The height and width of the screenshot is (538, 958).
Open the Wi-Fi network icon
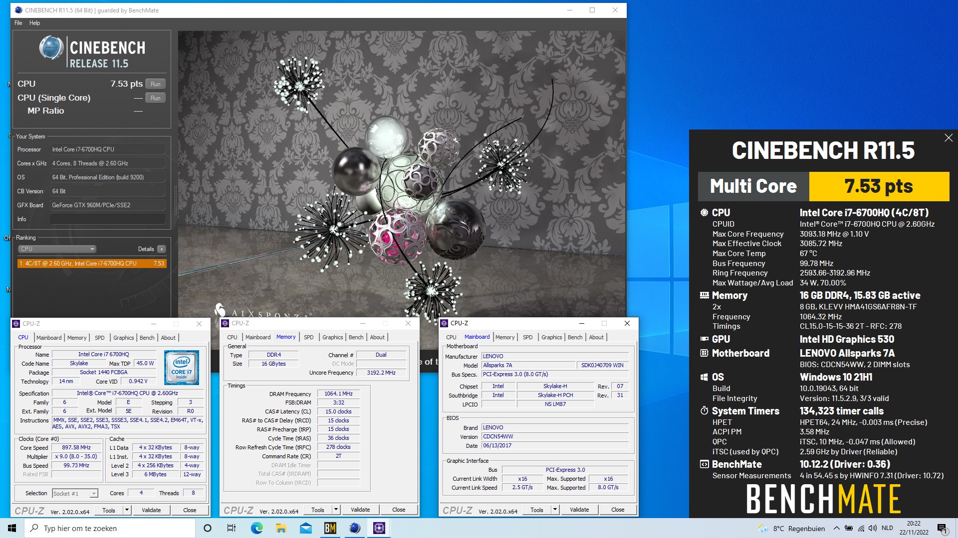861,528
